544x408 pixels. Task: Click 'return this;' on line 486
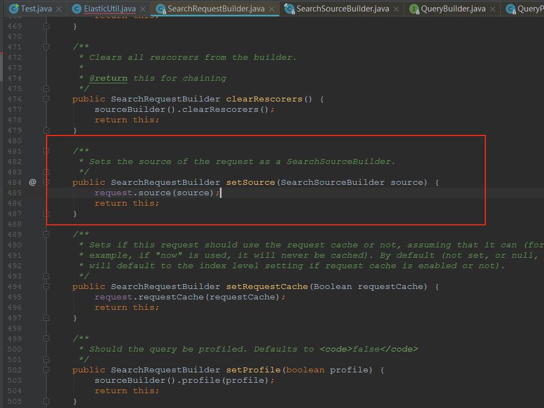point(127,203)
